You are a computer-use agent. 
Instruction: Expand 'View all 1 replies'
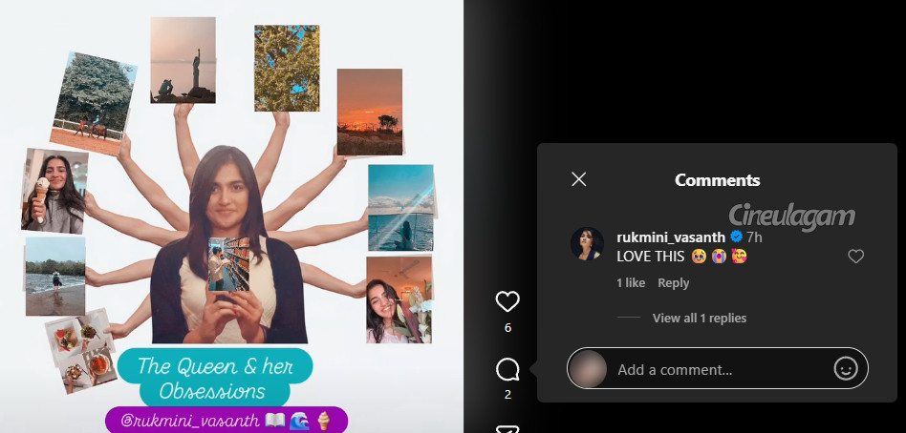(699, 318)
